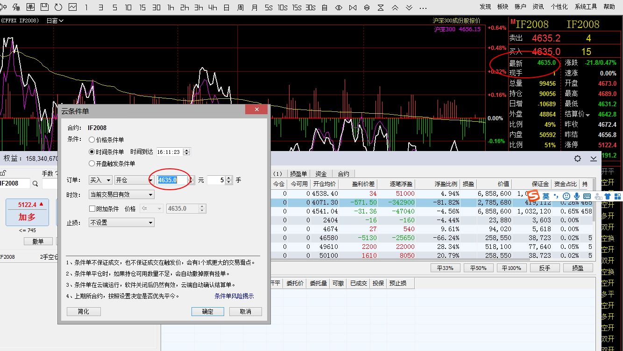Open settings gear in positions panel
This screenshot has width=623, height=351.
pos(578,158)
